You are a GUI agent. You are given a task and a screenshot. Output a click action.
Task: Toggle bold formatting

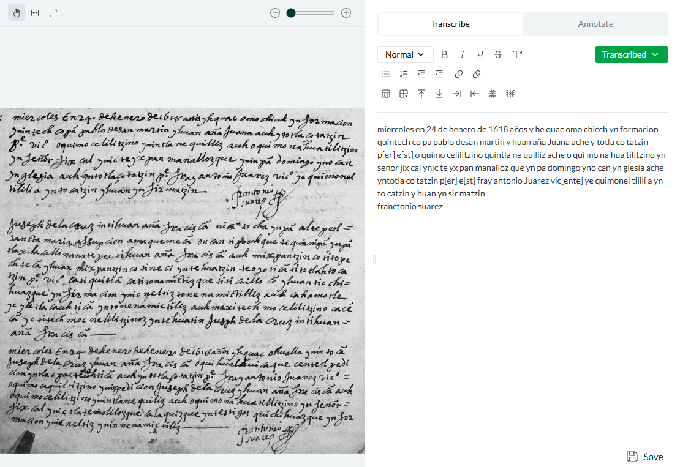[x=445, y=54]
